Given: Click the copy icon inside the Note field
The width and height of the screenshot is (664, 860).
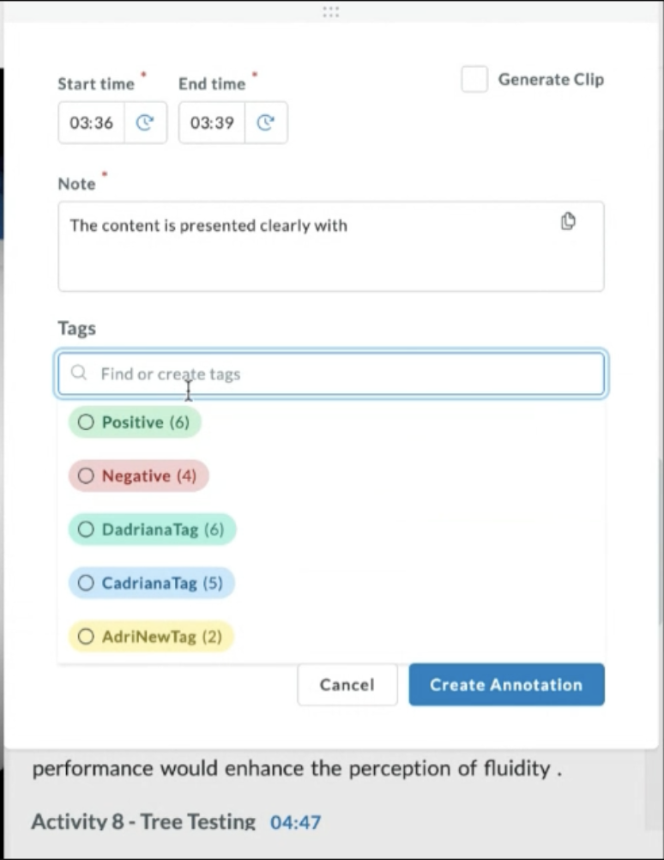Looking at the screenshot, I should click(x=568, y=221).
